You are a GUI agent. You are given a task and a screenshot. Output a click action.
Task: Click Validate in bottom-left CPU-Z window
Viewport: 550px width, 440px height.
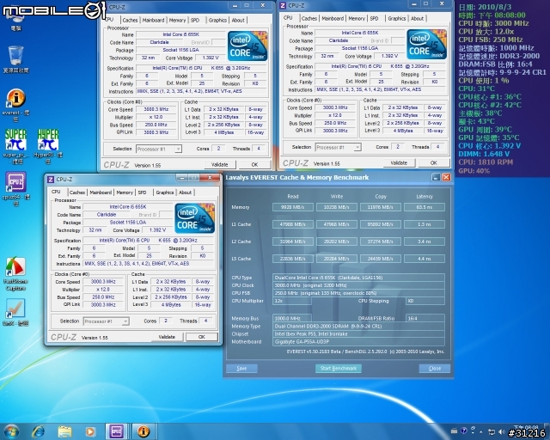167,337
